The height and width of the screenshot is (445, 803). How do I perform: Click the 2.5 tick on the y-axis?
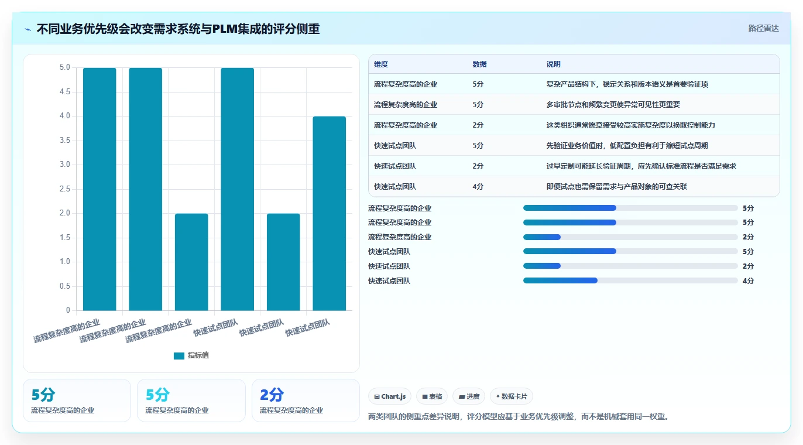click(64, 189)
